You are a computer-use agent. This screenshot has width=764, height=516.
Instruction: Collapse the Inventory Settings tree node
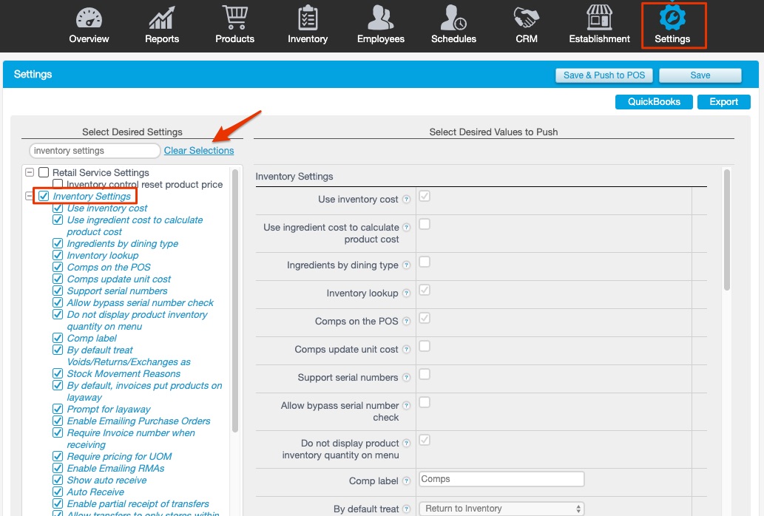30,197
